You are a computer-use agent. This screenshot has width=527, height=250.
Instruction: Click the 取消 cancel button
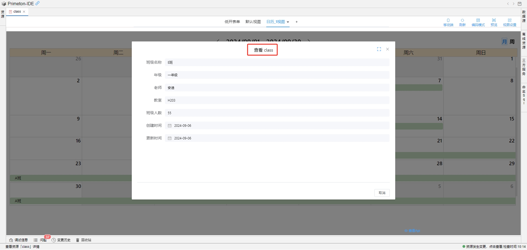click(382, 193)
